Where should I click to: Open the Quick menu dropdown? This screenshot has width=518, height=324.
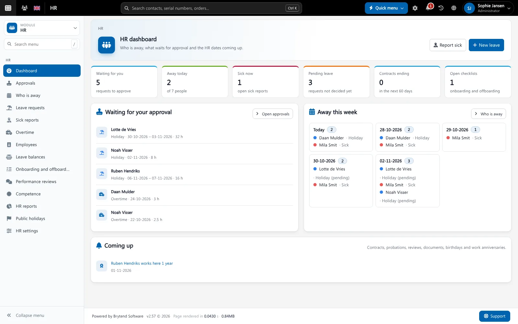(386, 8)
